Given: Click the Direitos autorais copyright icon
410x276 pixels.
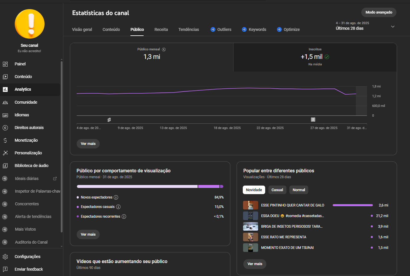Looking at the screenshot, I should point(5,128).
